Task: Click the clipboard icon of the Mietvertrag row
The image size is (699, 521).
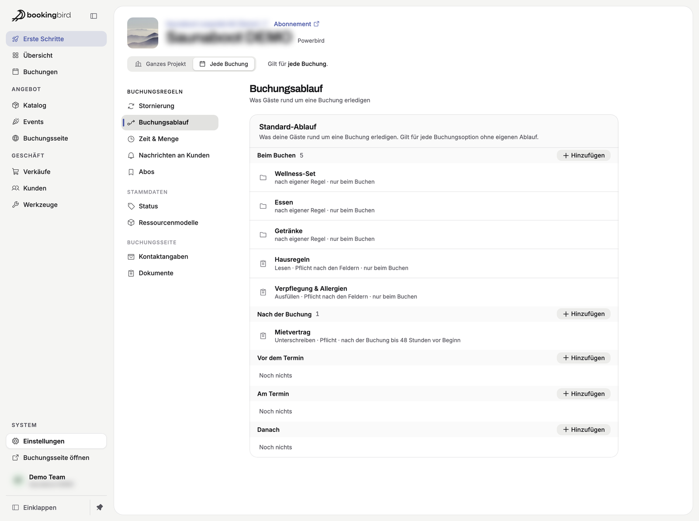Action: pos(263,336)
